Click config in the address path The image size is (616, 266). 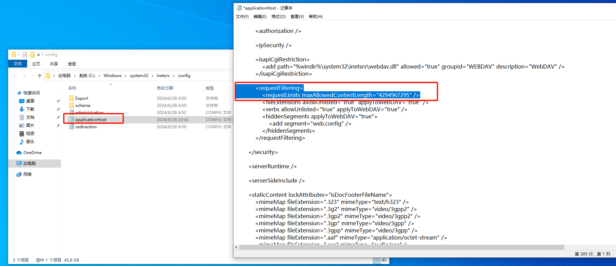pyautogui.click(x=184, y=76)
